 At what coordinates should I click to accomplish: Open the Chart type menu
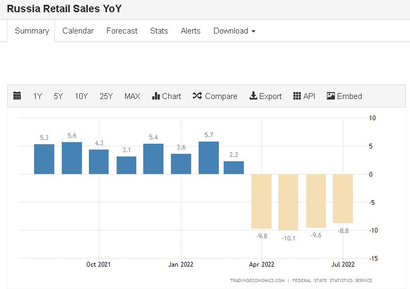(x=167, y=96)
